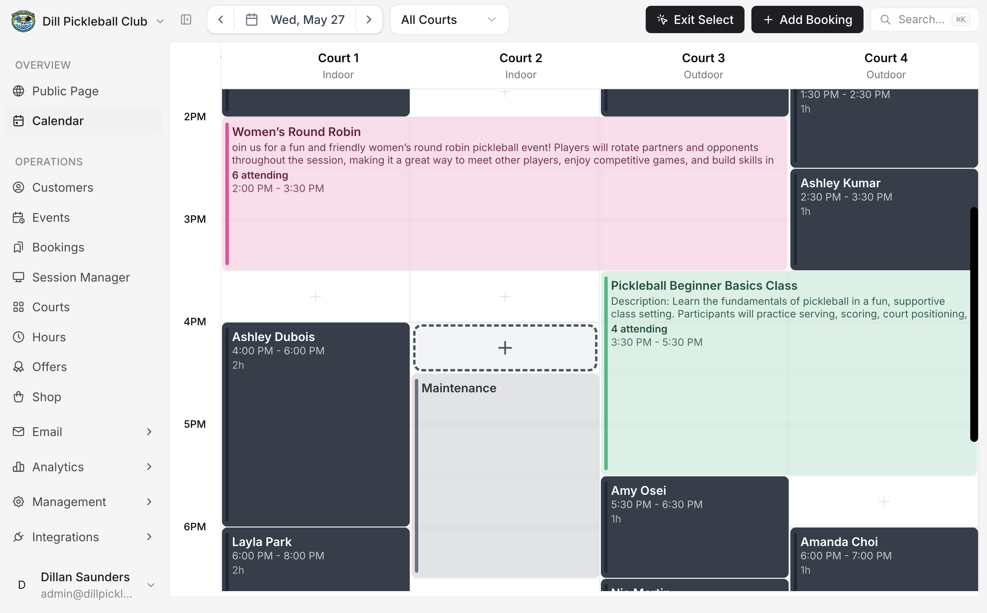
Task: Open Public Page globe icon
Action: coord(18,91)
